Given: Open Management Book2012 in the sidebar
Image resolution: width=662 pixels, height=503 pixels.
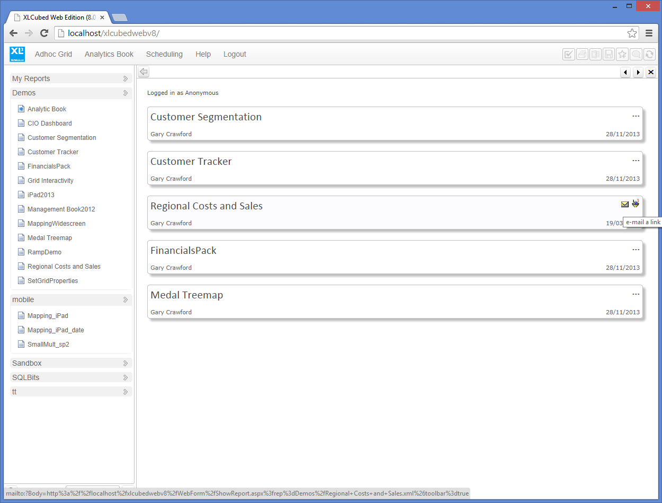Looking at the screenshot, I should (x=61, y=209).
